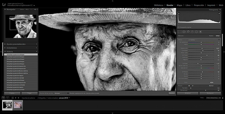Viewport: 225px width, 114px height.
Task: Select the Spot Removal tool
Action: [x=184, y=32]
